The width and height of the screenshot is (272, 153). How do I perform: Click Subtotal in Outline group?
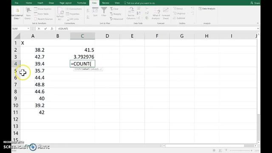tap(179, 18)
